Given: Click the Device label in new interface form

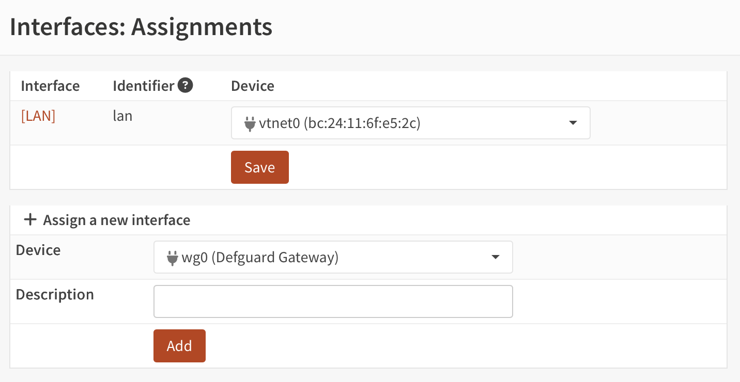Looking at the screenshot, I should tap(38, 250).
